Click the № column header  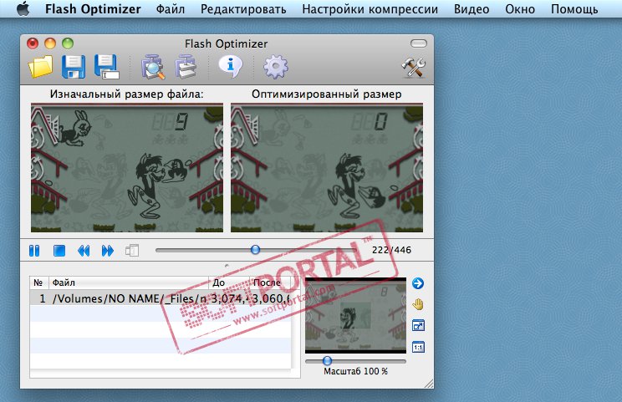(38, 282)
